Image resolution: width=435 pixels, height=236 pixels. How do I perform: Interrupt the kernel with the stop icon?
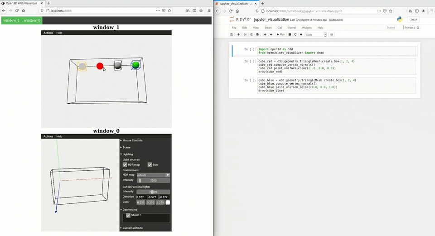[290, 34]
